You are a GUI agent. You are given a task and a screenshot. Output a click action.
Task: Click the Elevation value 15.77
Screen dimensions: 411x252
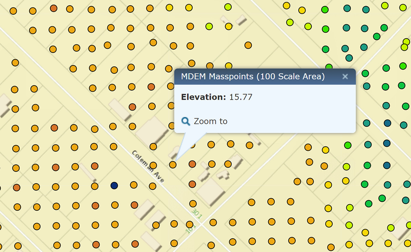[x=241, y=97]
